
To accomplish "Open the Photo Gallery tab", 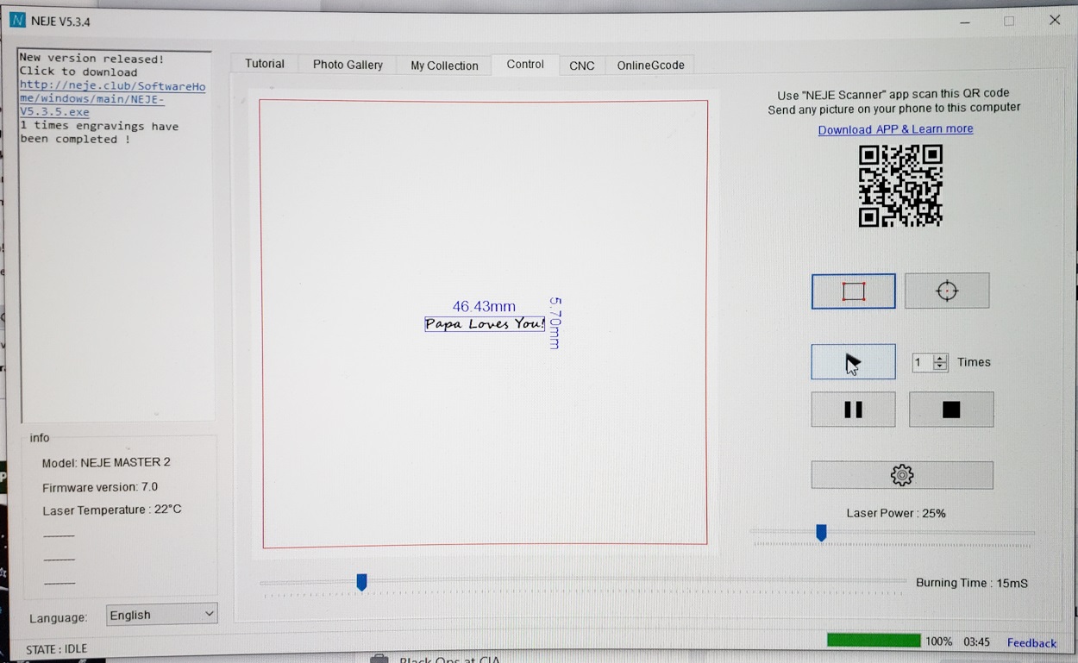I will [348, 66].
